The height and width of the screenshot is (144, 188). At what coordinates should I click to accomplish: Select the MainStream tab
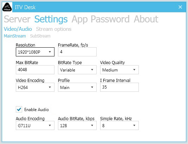coord(15,36)
